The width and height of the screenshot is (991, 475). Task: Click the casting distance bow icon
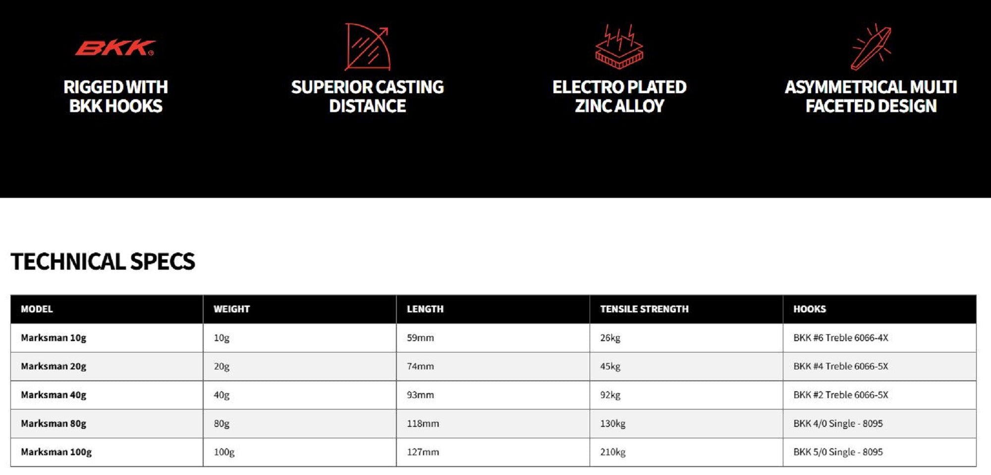pos(367,47)
